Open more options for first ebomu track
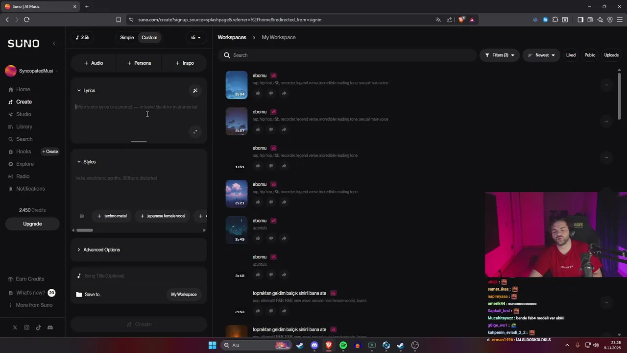The width and height of the screenshot is (627, 353). (x=606, y=85)
